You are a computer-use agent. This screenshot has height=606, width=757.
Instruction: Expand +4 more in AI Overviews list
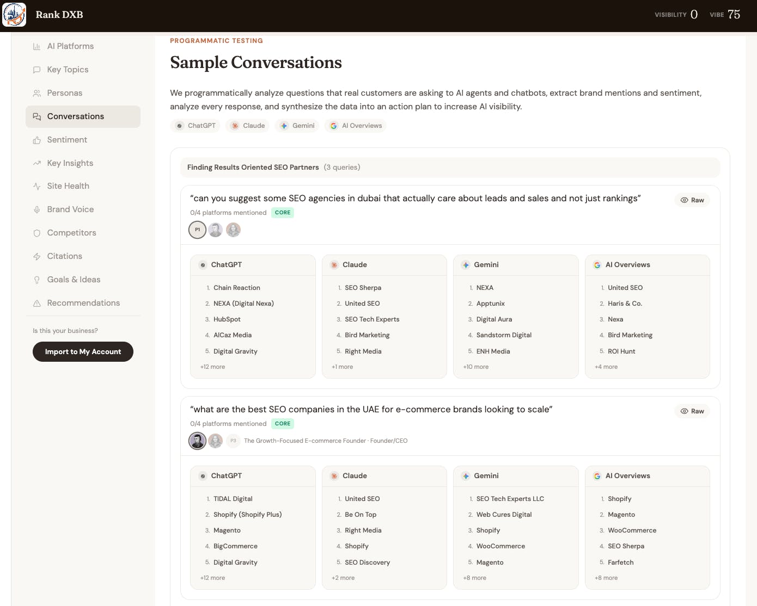(606, 367)
